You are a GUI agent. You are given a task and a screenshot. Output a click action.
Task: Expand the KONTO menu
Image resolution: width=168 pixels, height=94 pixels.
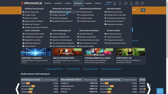click(x=98, y=3)
